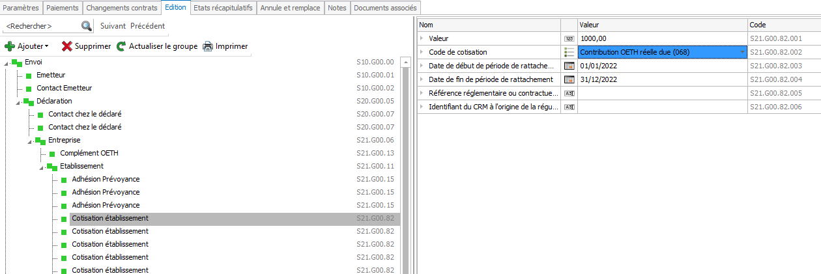
Task: Click the code S21.G00.82.001
Action: pos(776,39)
